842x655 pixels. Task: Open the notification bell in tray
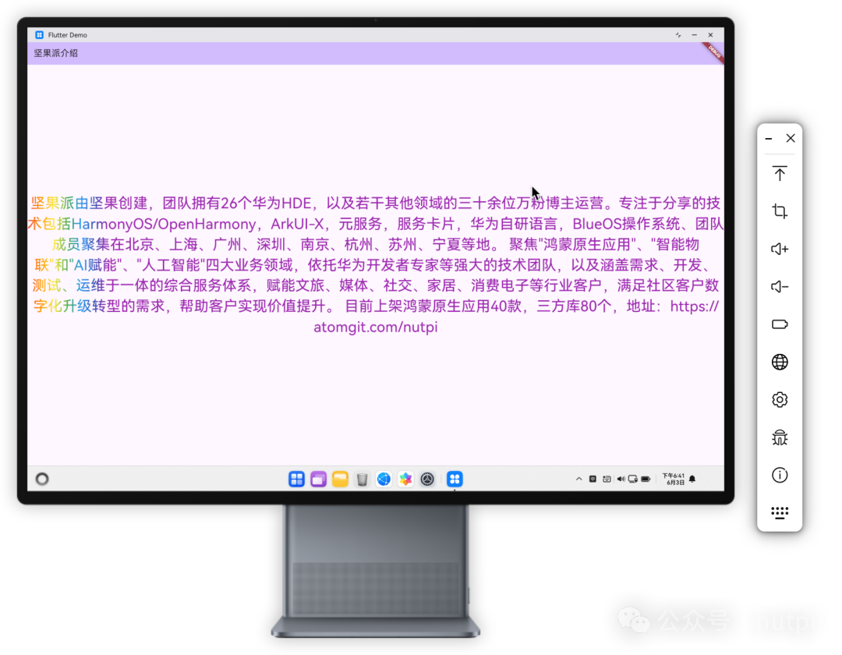tap(692, 479)
